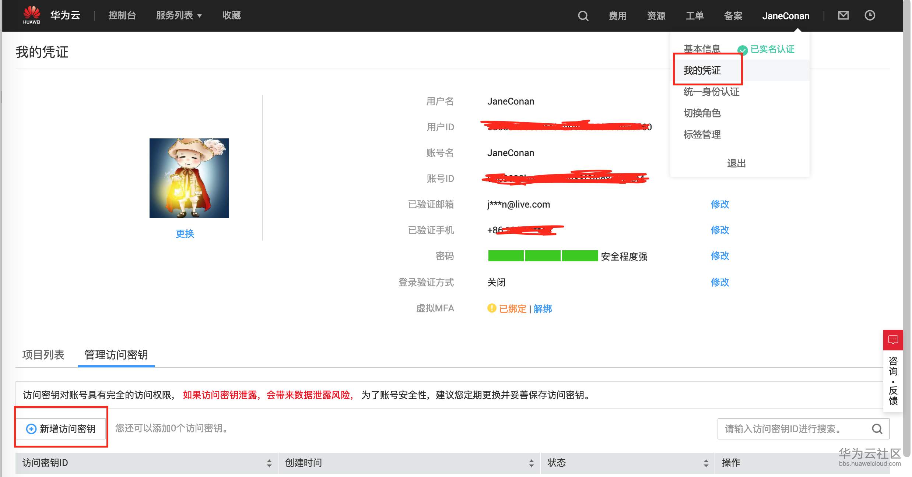This screenshot has width=912, height=477.
Task: Switch to the 项目列表 tab
Action: [x=43, y=355]
